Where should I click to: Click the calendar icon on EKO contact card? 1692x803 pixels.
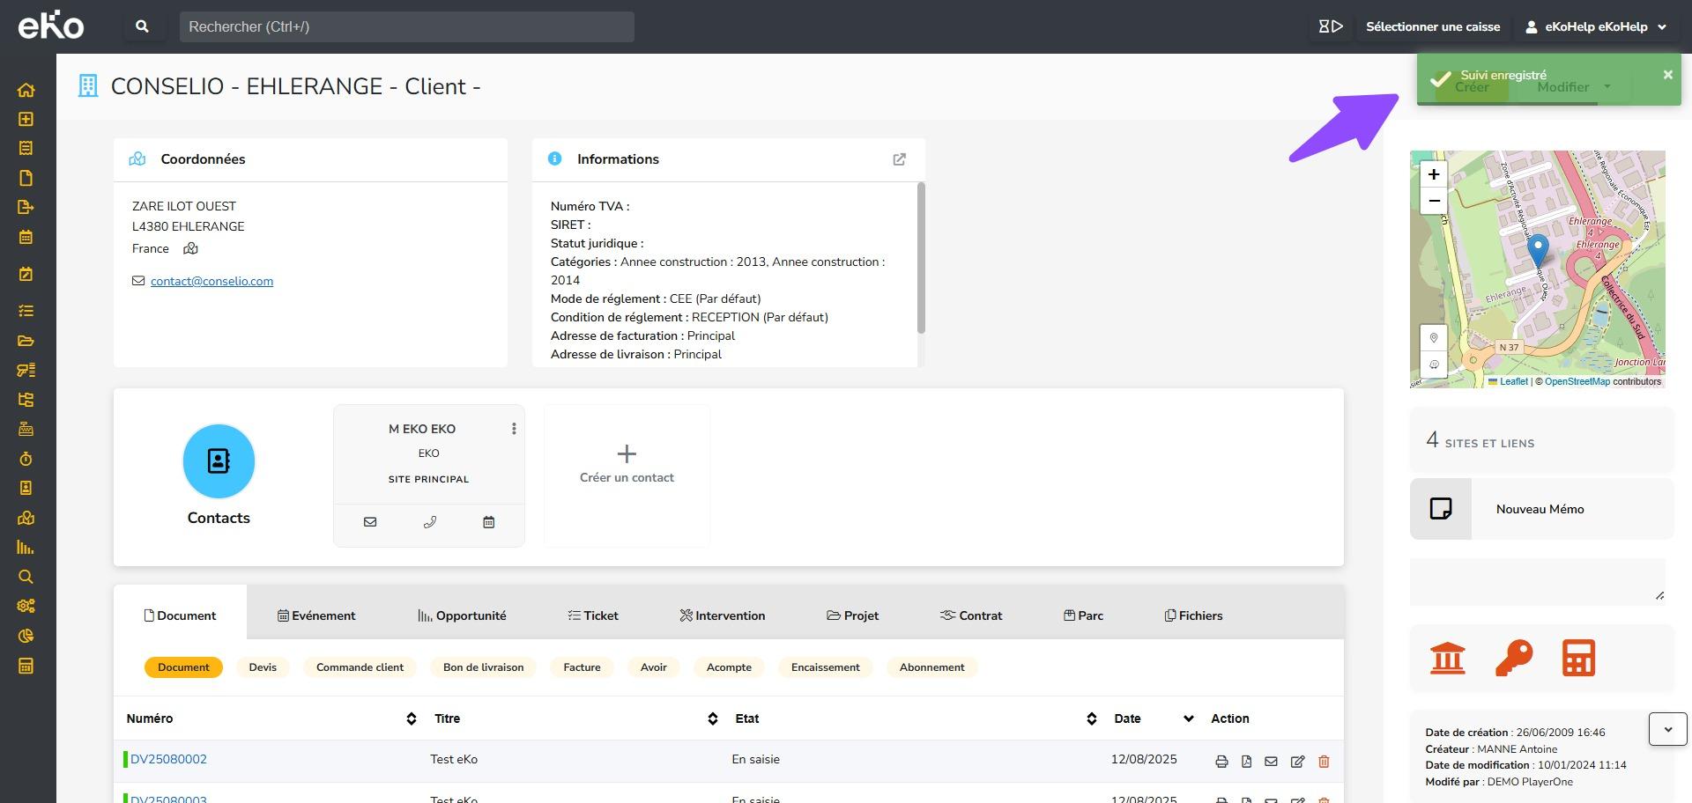click(489, 522)
